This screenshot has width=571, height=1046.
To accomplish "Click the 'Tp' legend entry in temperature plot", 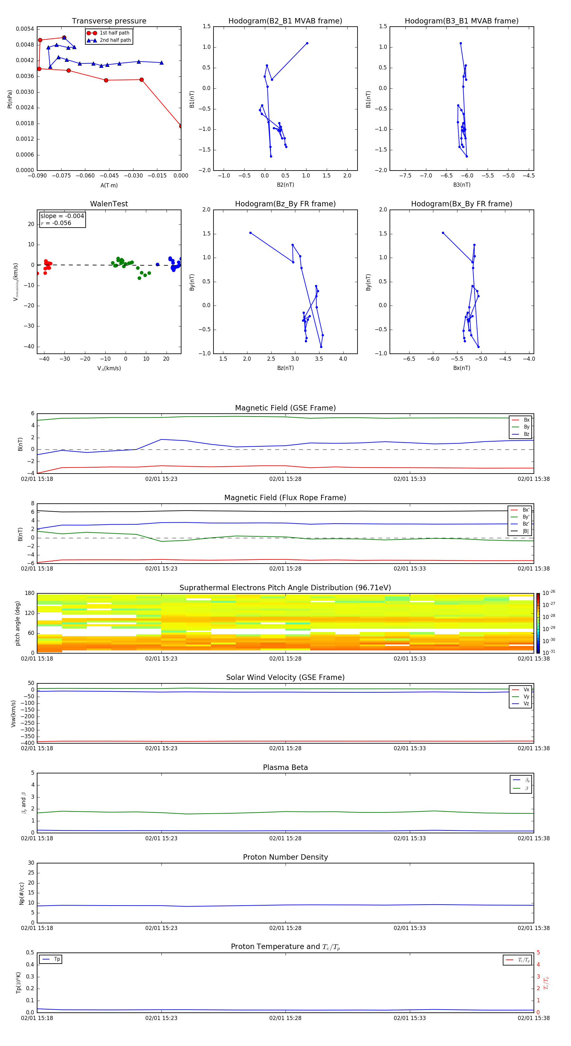I will [x=51, y=959].
